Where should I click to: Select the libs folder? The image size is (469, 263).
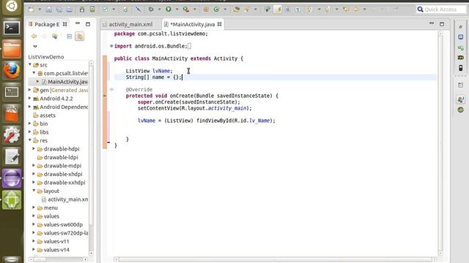click(41, 131)
